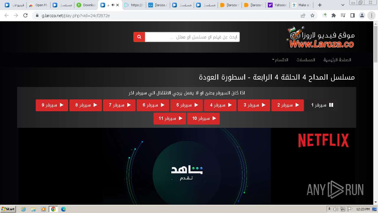
Task: Open File Explorer from taskbar
Action: pyautogui.click(x=33, y=209)
